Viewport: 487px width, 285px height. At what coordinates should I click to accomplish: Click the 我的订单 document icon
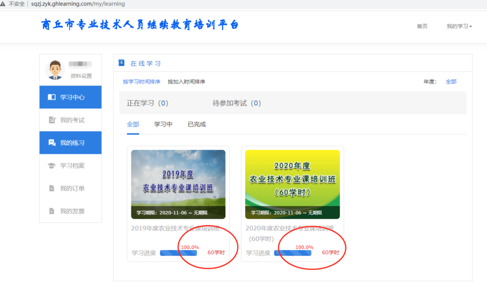(x=52, y=188)
